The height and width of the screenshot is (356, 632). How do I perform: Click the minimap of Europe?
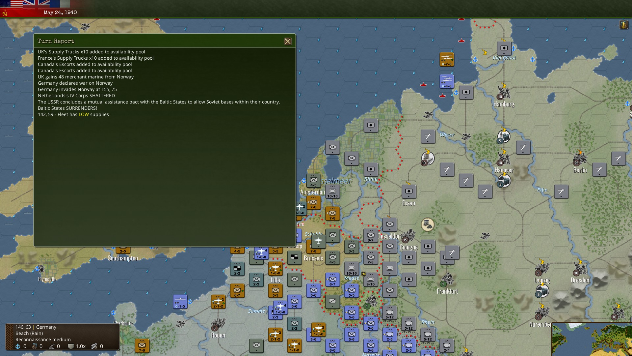point(592,340)
